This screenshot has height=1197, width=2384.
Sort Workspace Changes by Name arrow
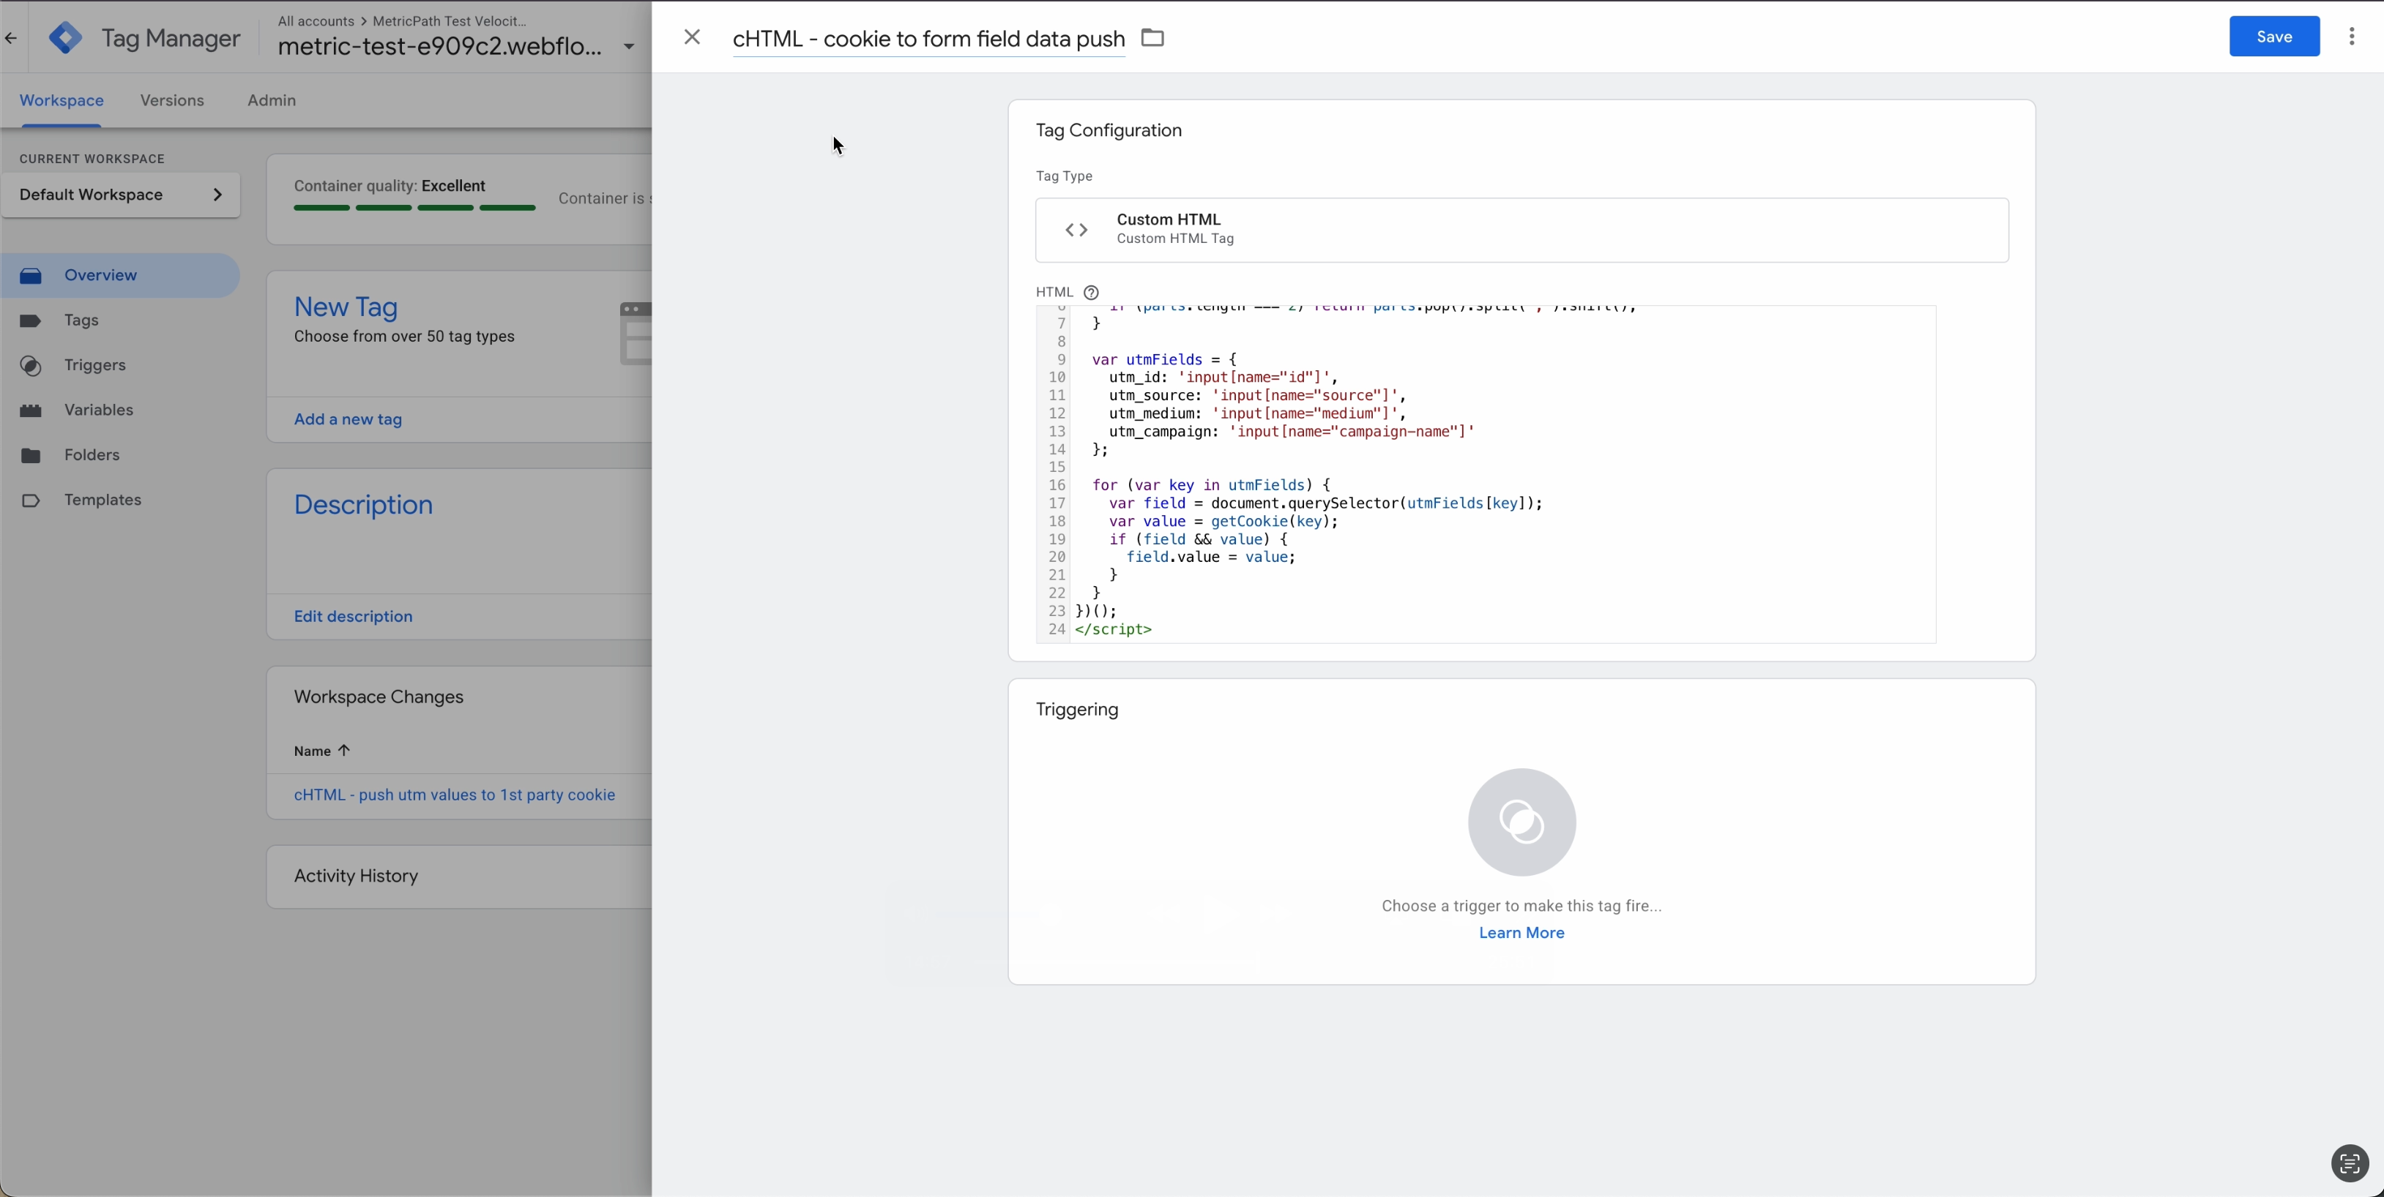point(343,750)
